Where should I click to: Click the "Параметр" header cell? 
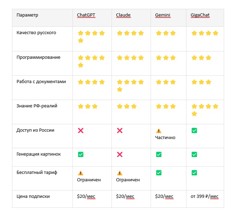[27, 15]
